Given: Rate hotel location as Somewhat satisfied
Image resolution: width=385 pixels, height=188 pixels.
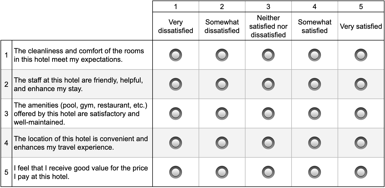Looking at the screenshot, I should pos(314,143).
